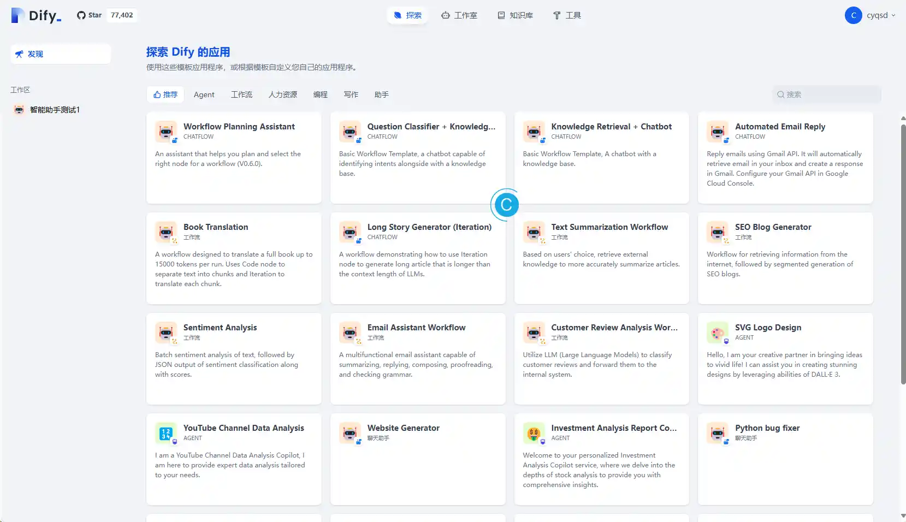
Task: Click the scrollbar up arrow
Action: click(x=903, y=118)
